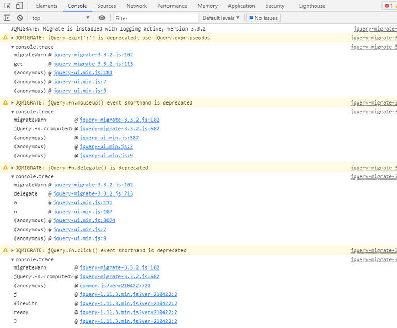Collapse console.trace under delegate() warning
Screen dimensions: 397x328
click(x=12, y=176)
